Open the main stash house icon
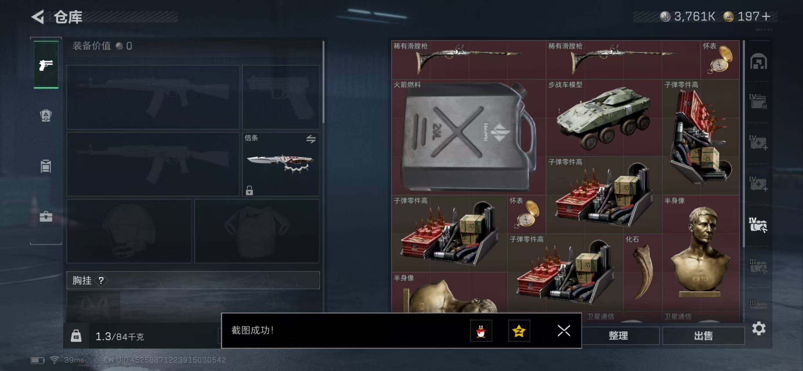Screen dimensions: 803x371 pos(758,61)
